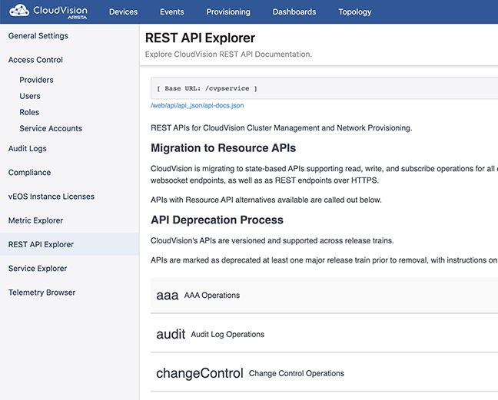Open Users under Access Control
The image size is (498, 400).
coord(30,96)
